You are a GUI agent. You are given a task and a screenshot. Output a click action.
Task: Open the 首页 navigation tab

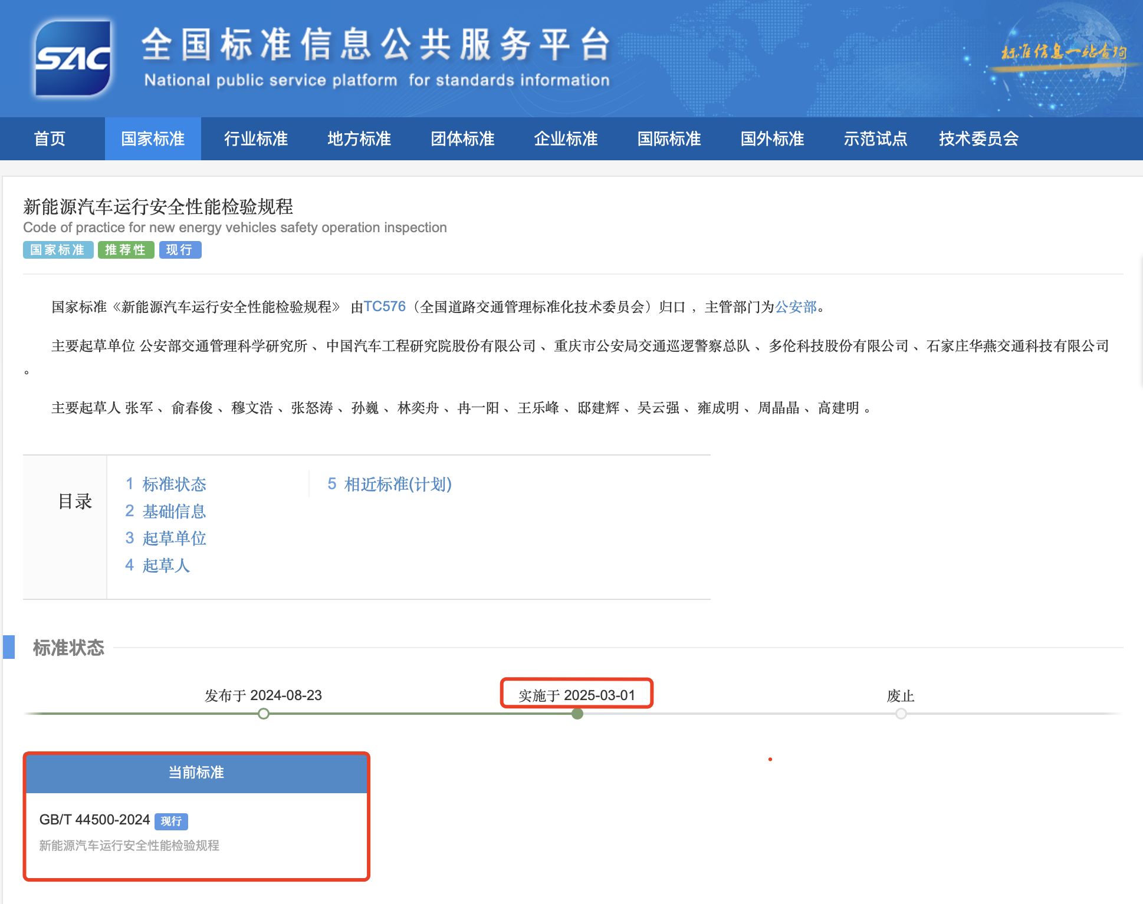point(50,139)
